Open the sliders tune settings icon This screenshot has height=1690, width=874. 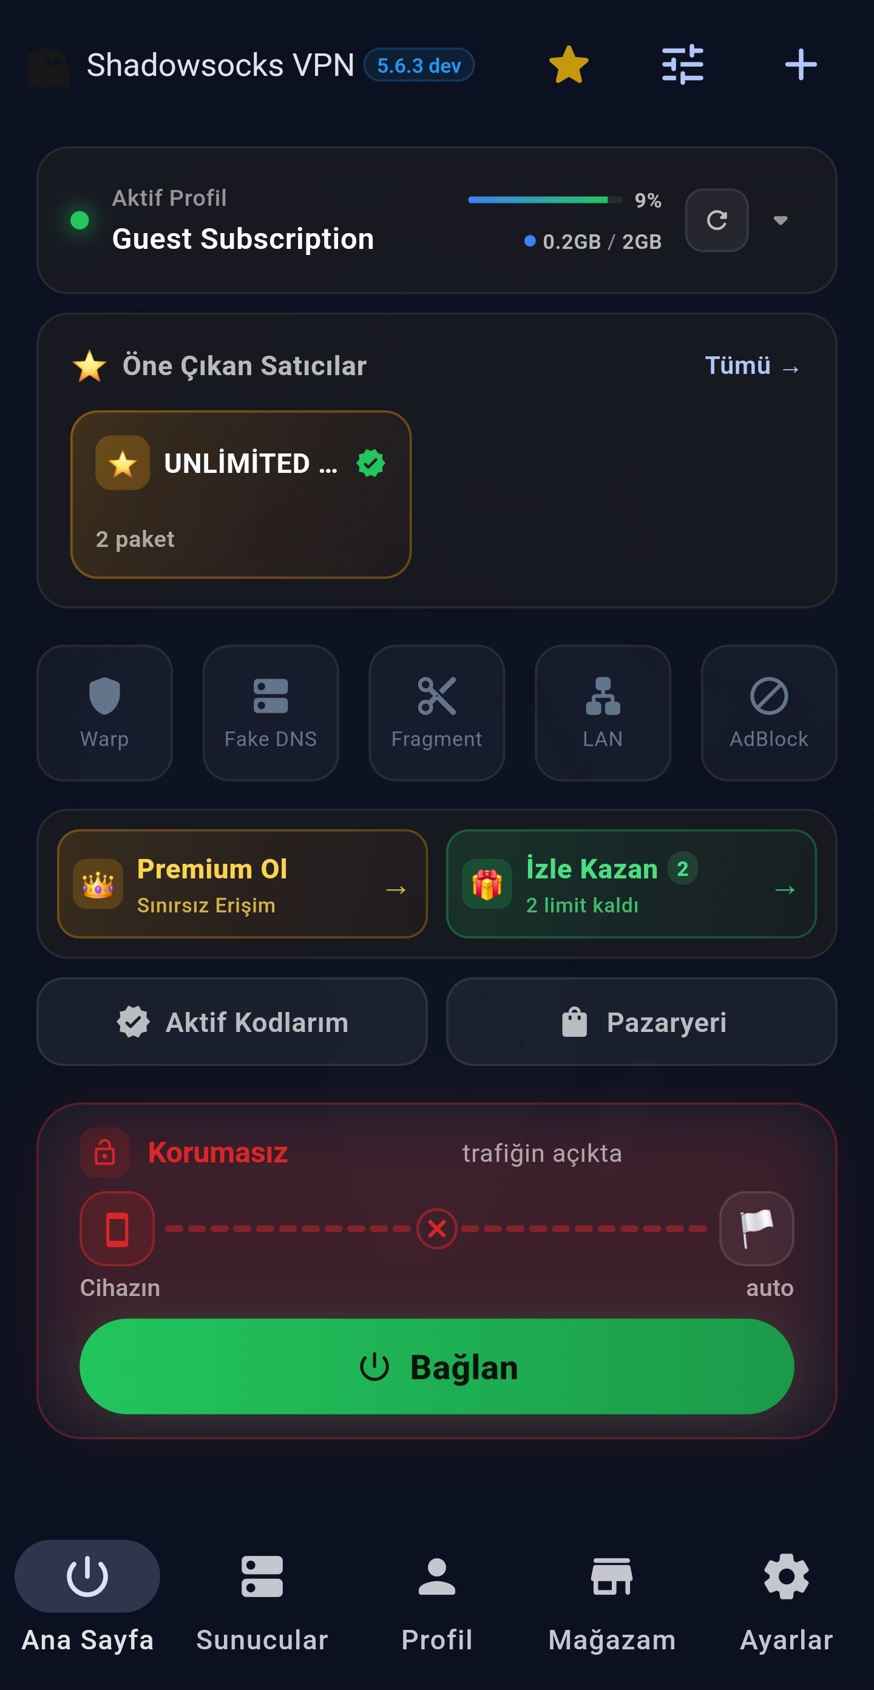(x=682, y=65)
